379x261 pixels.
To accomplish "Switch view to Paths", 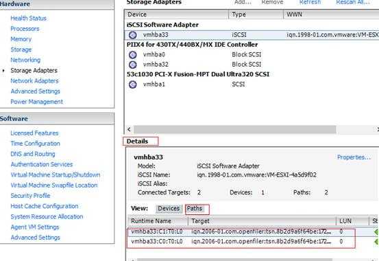I will pyautogui.click(x=195, y=209).
